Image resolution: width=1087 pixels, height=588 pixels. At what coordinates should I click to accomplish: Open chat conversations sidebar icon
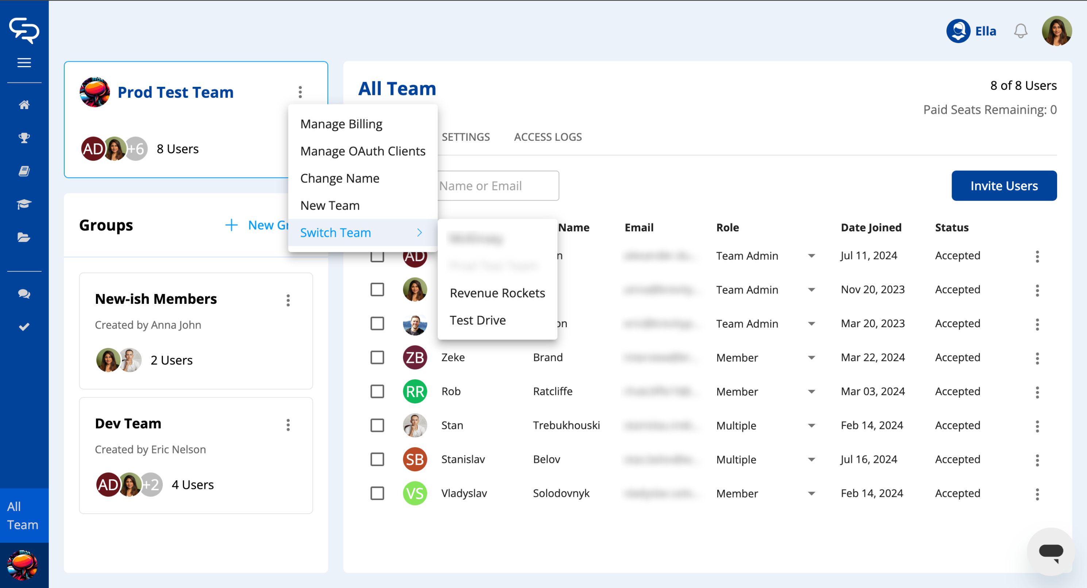(x=24, y=294)
